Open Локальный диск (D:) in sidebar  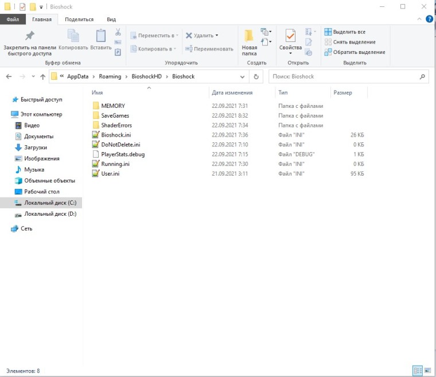(x=50, y=214)
